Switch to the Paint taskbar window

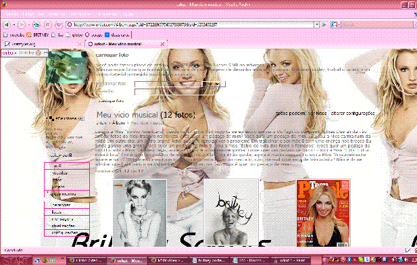291,260
